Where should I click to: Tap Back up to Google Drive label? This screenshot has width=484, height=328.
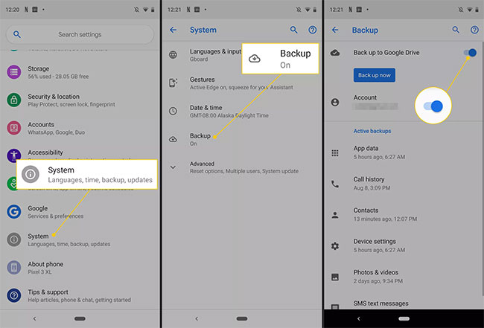[x=386, y=53]
